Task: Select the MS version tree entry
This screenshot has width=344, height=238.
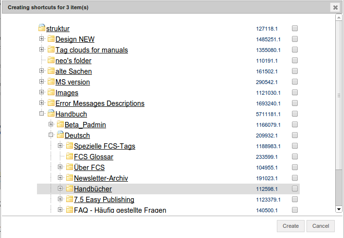Action: (x=72, y=82)
